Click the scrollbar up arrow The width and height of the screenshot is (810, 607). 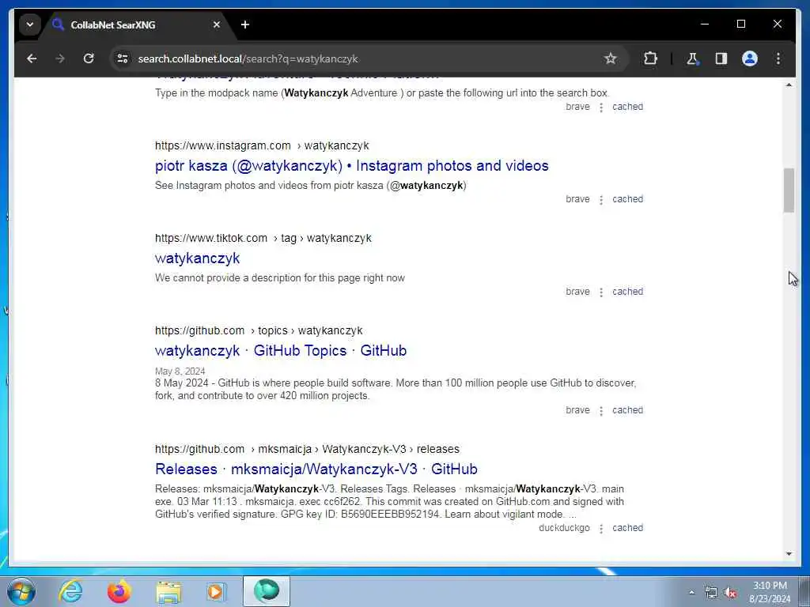pyautogui.click(x=789, y=85)
